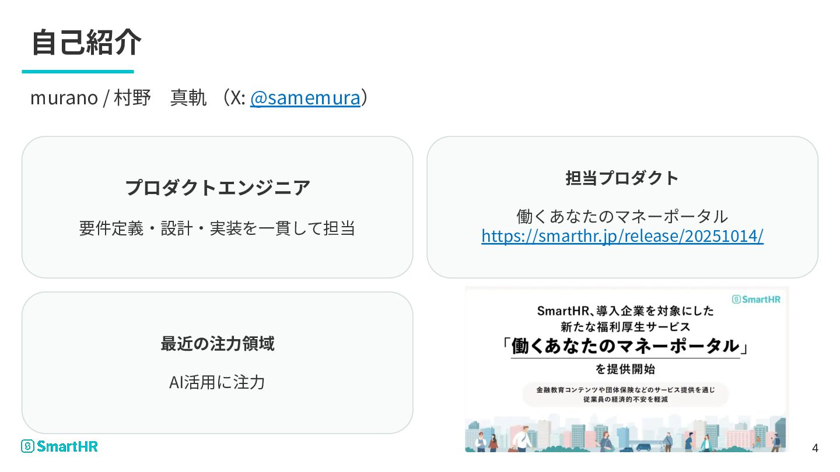Click the プロダクトエンジニア card heading
Image resolution: width=840 pixels, height=472 pixels.
click(x=218, y=188)
